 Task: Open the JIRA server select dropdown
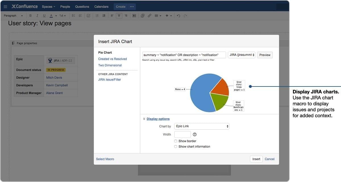tap(242, 55)
